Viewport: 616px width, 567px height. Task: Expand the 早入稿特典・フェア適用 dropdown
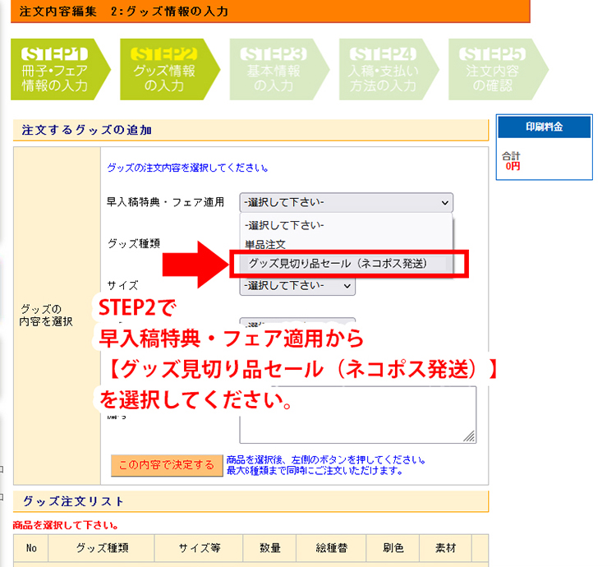(x=346, y=202)
